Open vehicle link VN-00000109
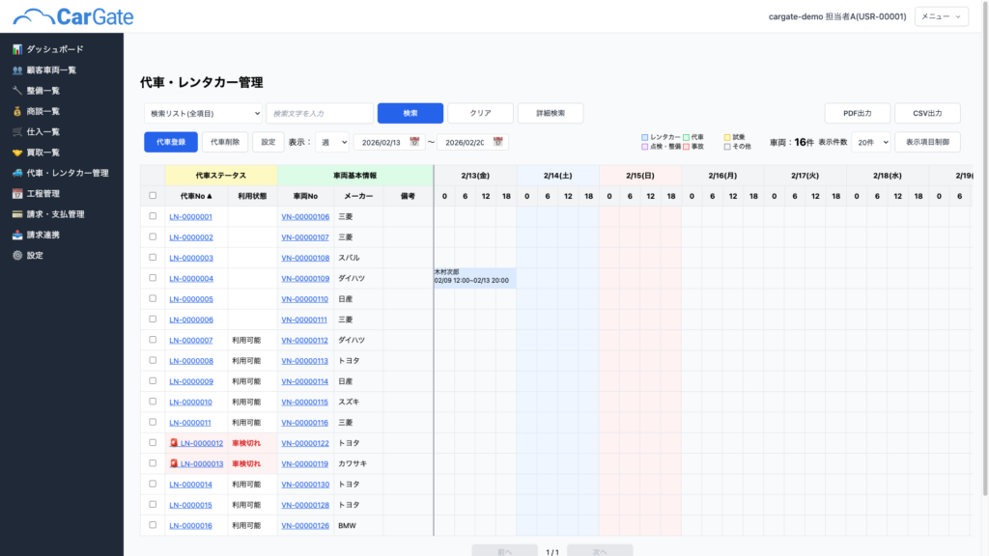This screenshot has width=989, height=556. pyautogui.click(x=305, y=279)
